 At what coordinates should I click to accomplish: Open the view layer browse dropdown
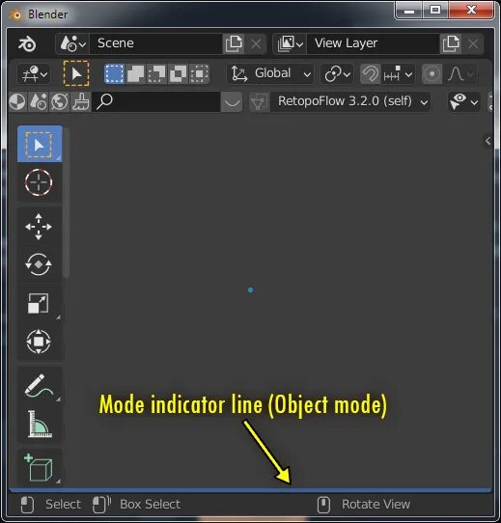coord(290,43)
